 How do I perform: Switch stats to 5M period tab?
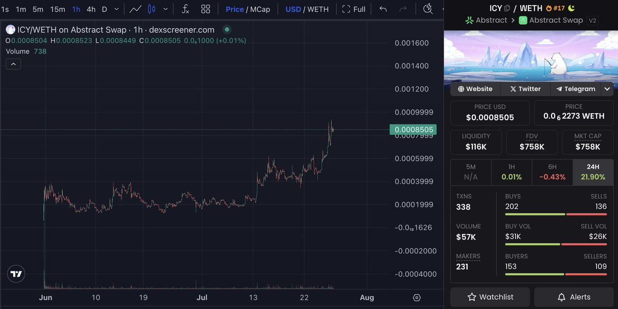471,172
